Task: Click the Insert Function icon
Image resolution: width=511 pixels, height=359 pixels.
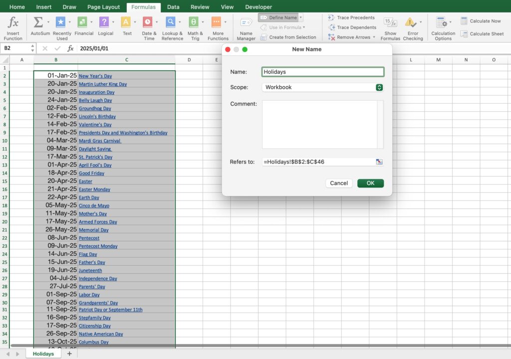Action: (x=13, y=23)
